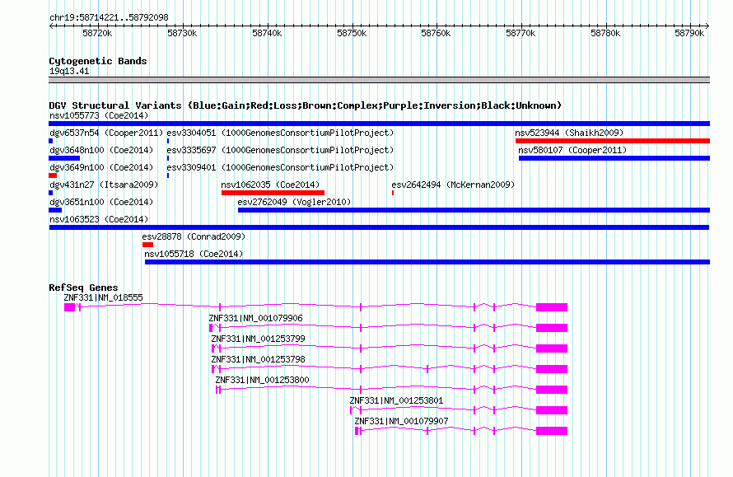
Task: Click the 58770k ruler tick label
Action: tap(521, 33)
